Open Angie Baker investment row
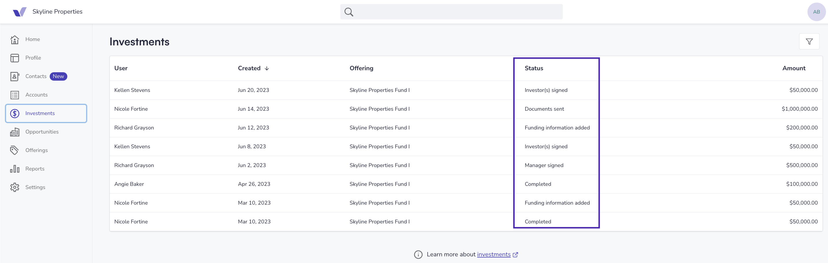This screenshot has height=263, width=828. [x=466, y=184]
